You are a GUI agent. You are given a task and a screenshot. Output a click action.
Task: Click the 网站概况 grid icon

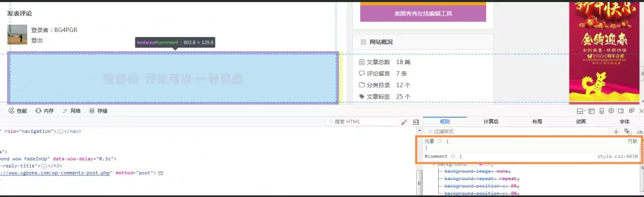(x=363, y=42)
